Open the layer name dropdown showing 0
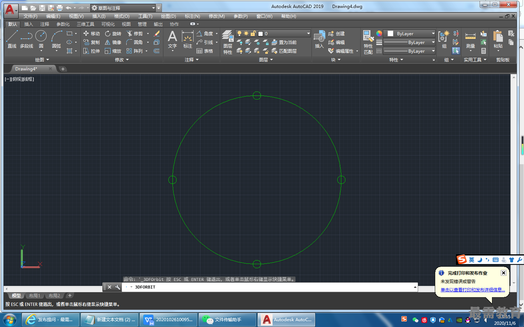The image size is (524, 327). pos(273,33)
